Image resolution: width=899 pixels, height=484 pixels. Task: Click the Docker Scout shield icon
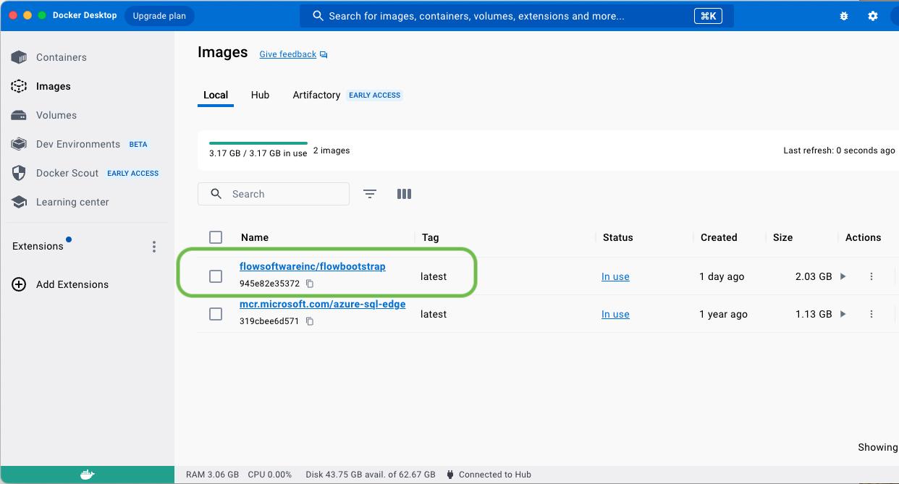coord(19,173)
